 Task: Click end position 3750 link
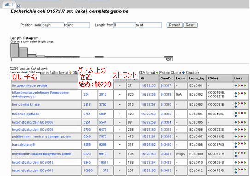103,105
